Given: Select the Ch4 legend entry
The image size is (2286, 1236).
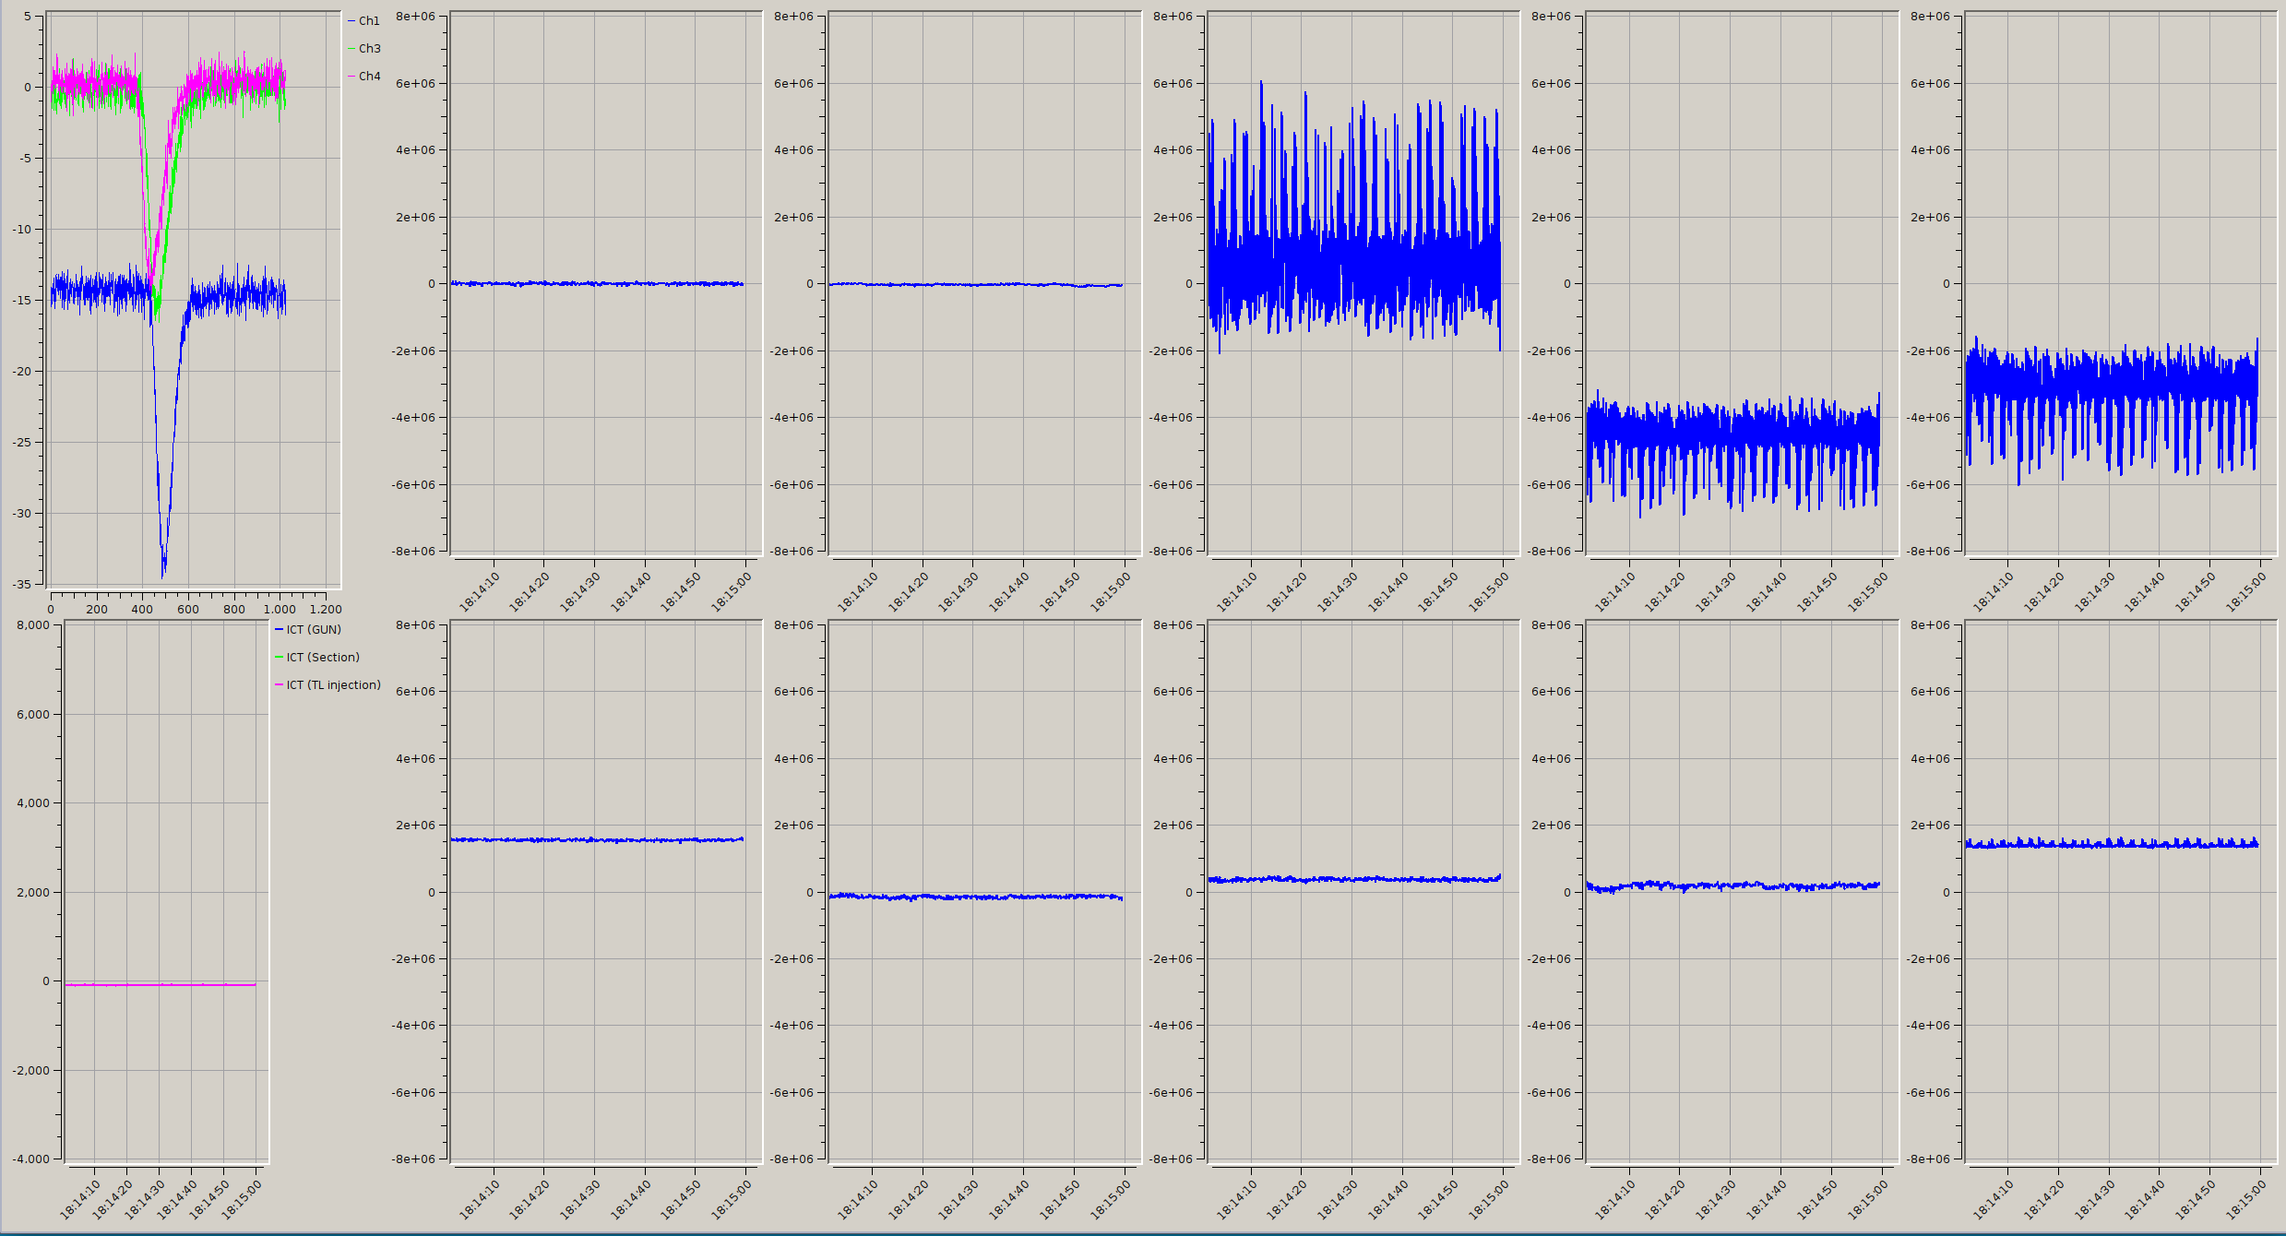Looking at the screenshot, I should pos(369,77).
